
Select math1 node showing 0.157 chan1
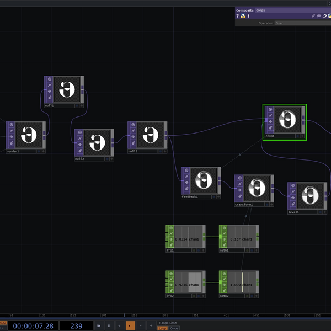point(241,237)
